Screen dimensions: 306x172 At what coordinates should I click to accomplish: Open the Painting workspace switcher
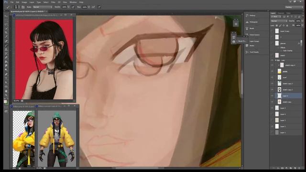[x=294, y=7]
